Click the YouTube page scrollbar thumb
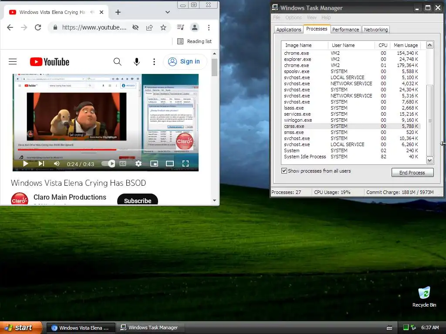Screen dimensions: 446x334 click(x=214, y=67)
